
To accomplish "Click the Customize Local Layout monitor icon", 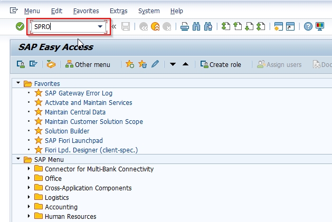I will (320, 27).
